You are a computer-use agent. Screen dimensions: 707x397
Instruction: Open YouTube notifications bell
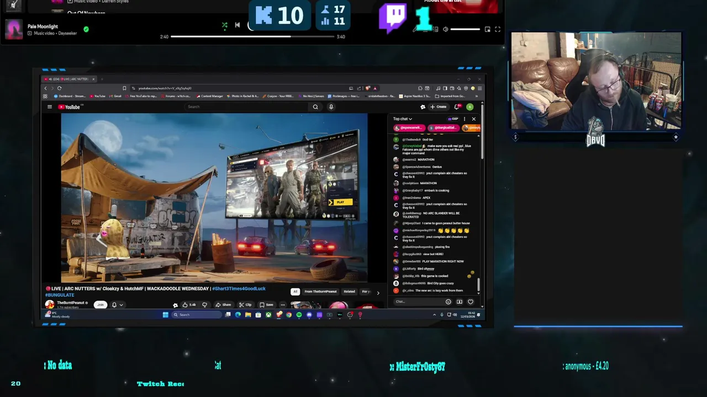(x=457, y=107)
